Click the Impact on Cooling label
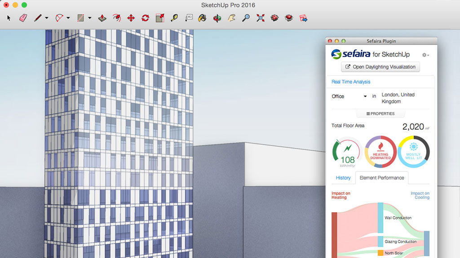 (420, 195)
